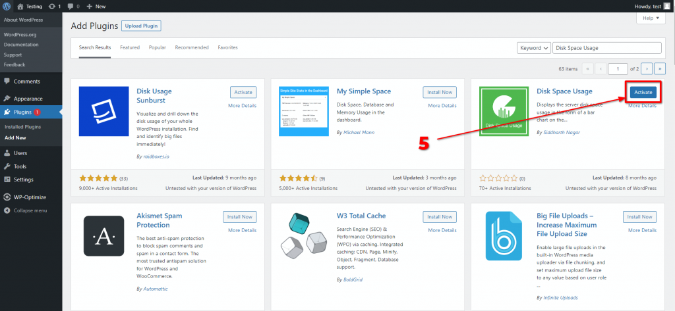Screen dimensions: 675x311
Task: Click the Upload Plugin button
Action: coord(141,26)
